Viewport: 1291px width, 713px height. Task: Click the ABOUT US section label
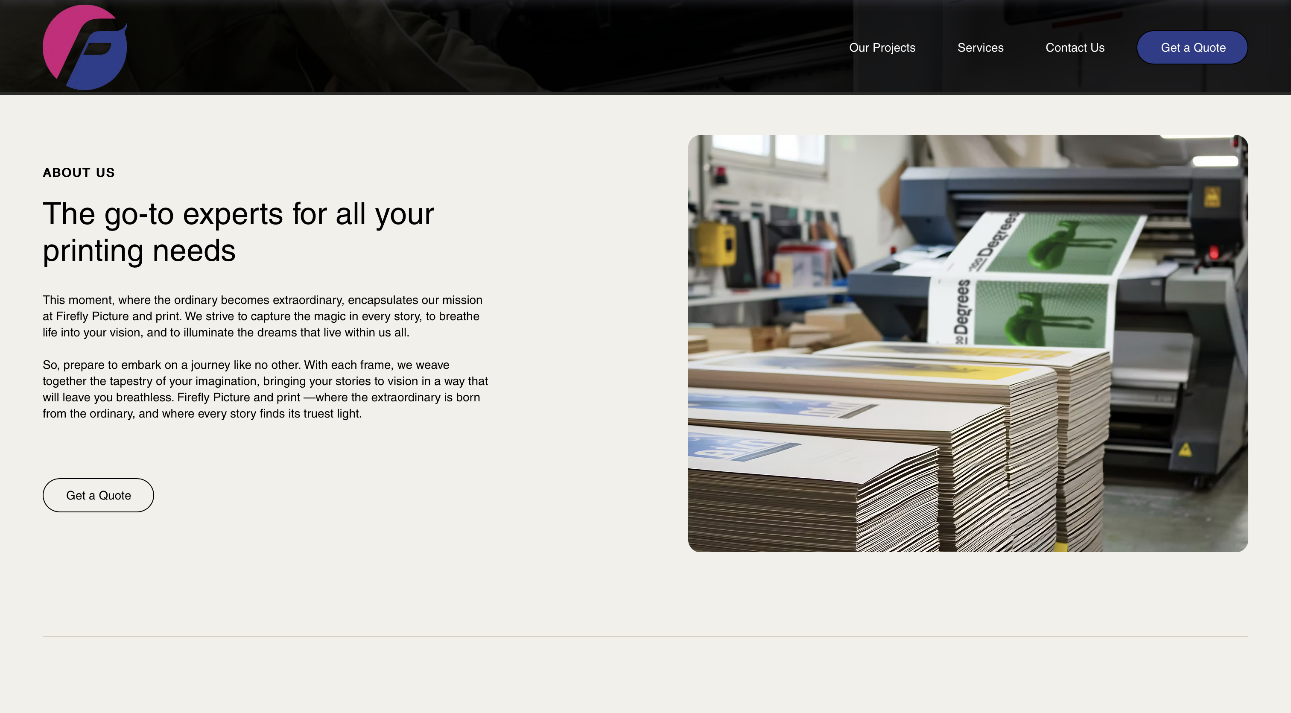tap(79, 172)
